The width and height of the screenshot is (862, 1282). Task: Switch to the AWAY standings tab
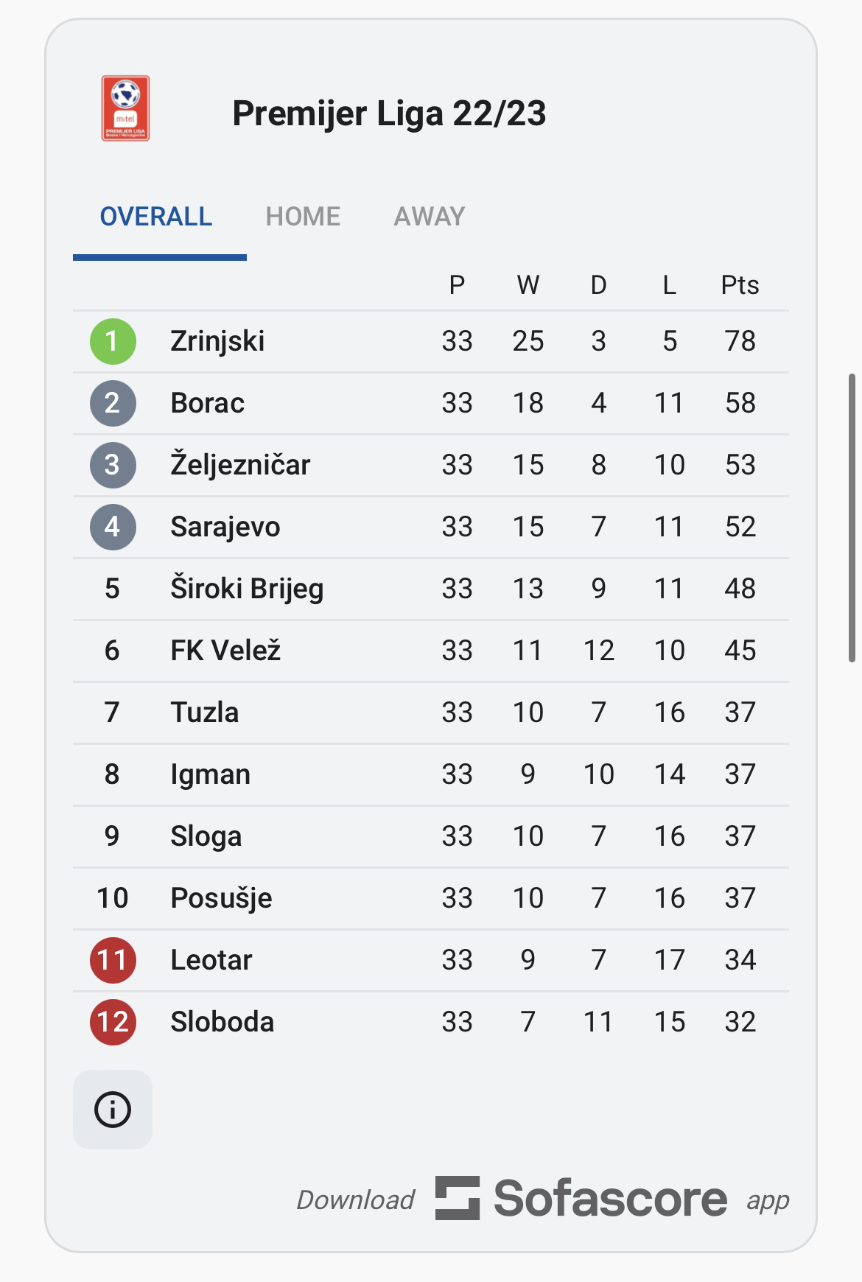[430, 217]
